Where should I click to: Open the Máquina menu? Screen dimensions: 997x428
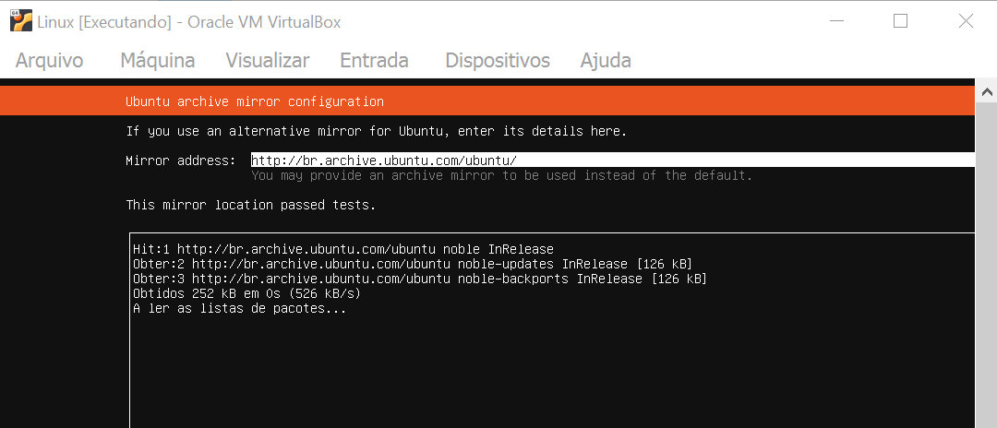pos(158,61)
